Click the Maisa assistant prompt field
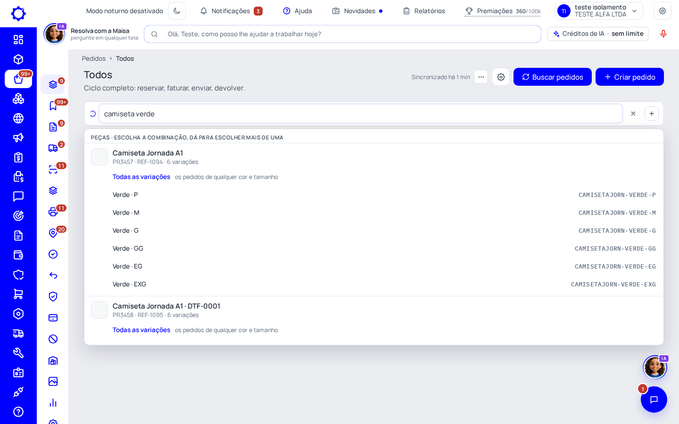Image resolution: width=679 pixels, height=424 pixels. [x=342, y=34]
